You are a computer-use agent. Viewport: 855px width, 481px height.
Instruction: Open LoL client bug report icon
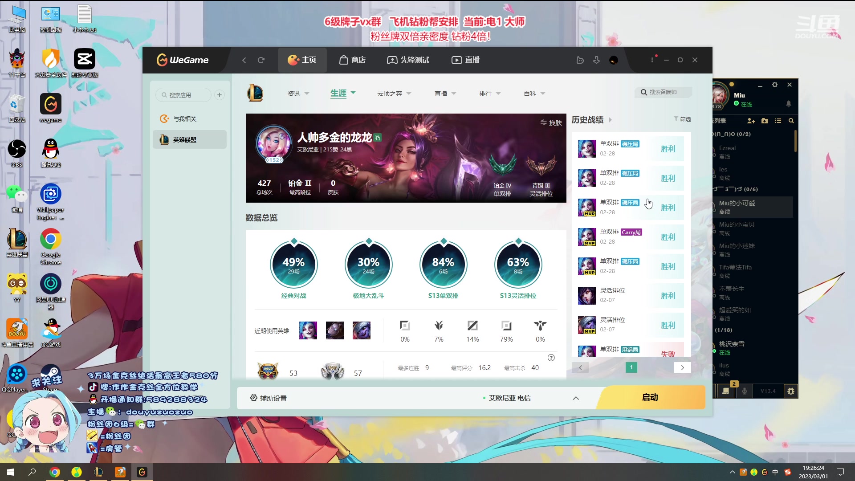(791, 391)
